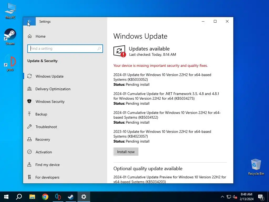Open yuzu from the taskbar
Screen dimensions: 269x202
click(x=58, y=197)
